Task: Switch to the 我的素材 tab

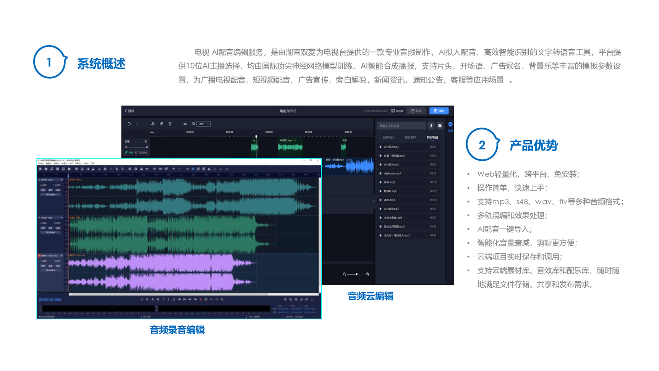Action: coord(410,137)
